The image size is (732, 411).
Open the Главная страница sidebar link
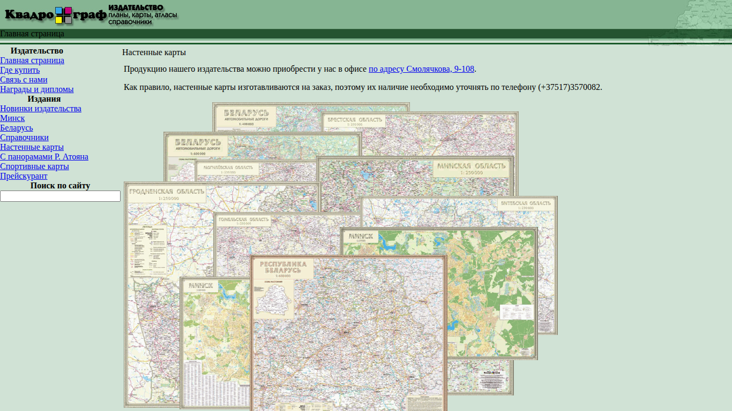click(x=32, y=60)
